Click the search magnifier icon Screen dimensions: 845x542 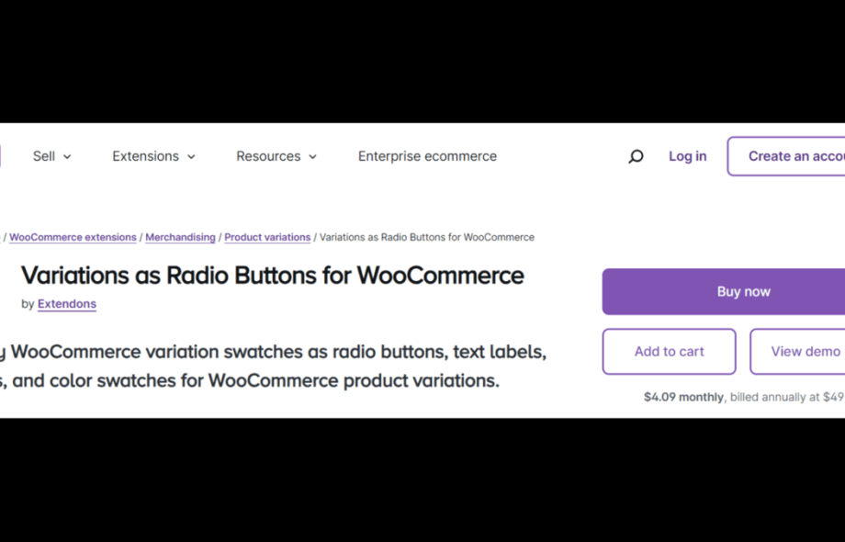pyautogui.click(x=636, y=157)
